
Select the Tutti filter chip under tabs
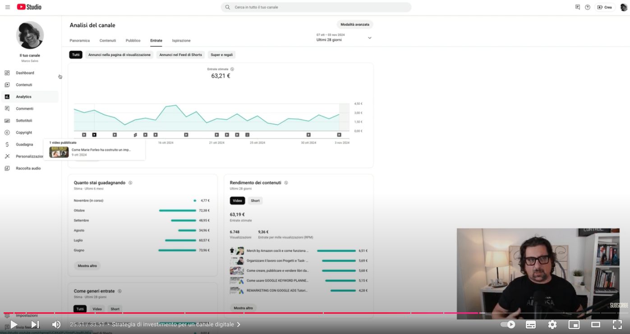coord(76,55)
